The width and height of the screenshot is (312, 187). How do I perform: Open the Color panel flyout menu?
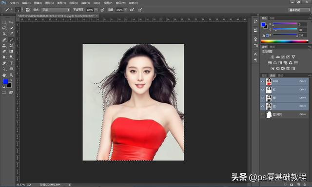click(310, 18)
